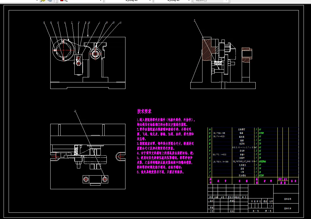Select the base plate in the front view
This screenshot has width=311, height=219.
tap(88, 86)
